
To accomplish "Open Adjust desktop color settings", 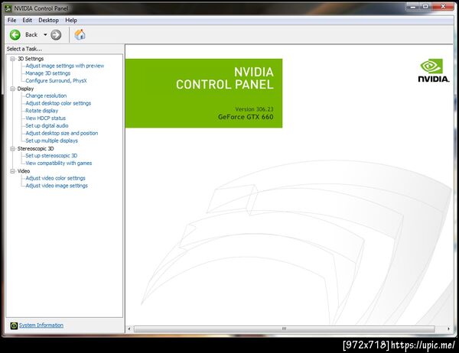I will pyautogui.click(x=58, y=103).
